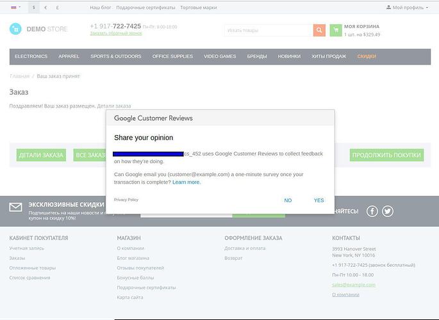This screenshot has height=320, width=439.
Task: Click the sales@example.com email link
Action: 354,285
